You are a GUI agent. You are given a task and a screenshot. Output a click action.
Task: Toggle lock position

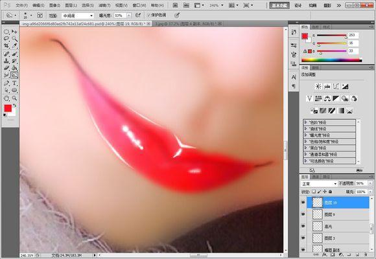pyautogui.click(x=325, y=192)
